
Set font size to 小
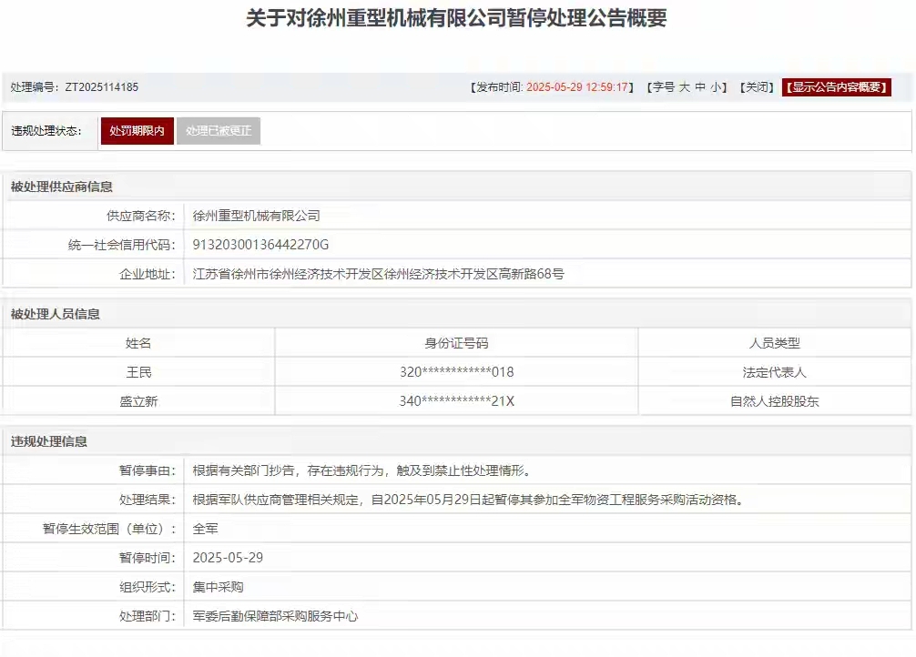[x=716, y=87]
